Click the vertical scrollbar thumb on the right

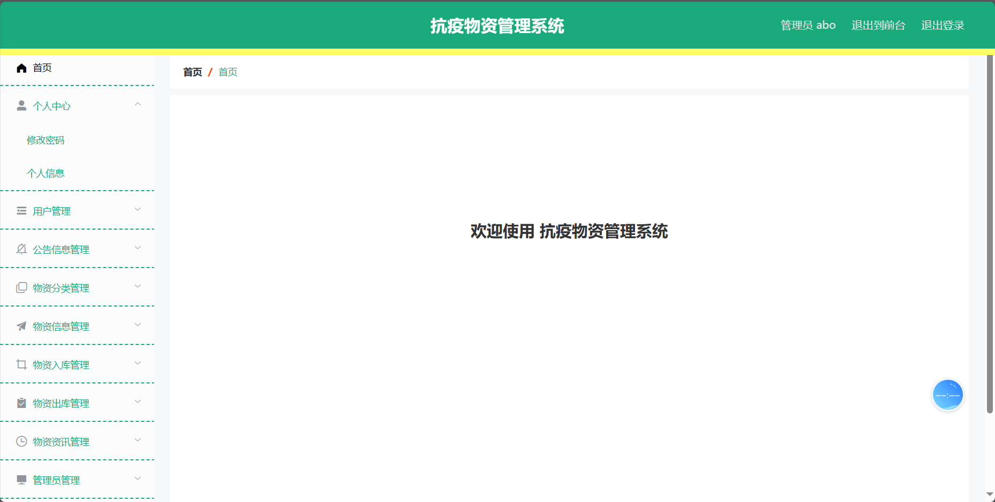(x=990, y=234)
